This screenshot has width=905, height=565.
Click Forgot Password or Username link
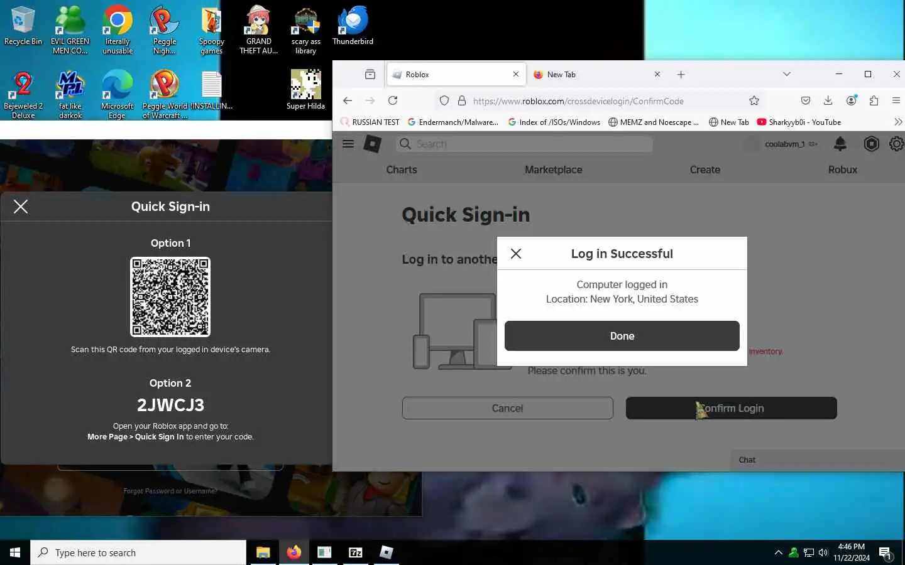[170, 491]
